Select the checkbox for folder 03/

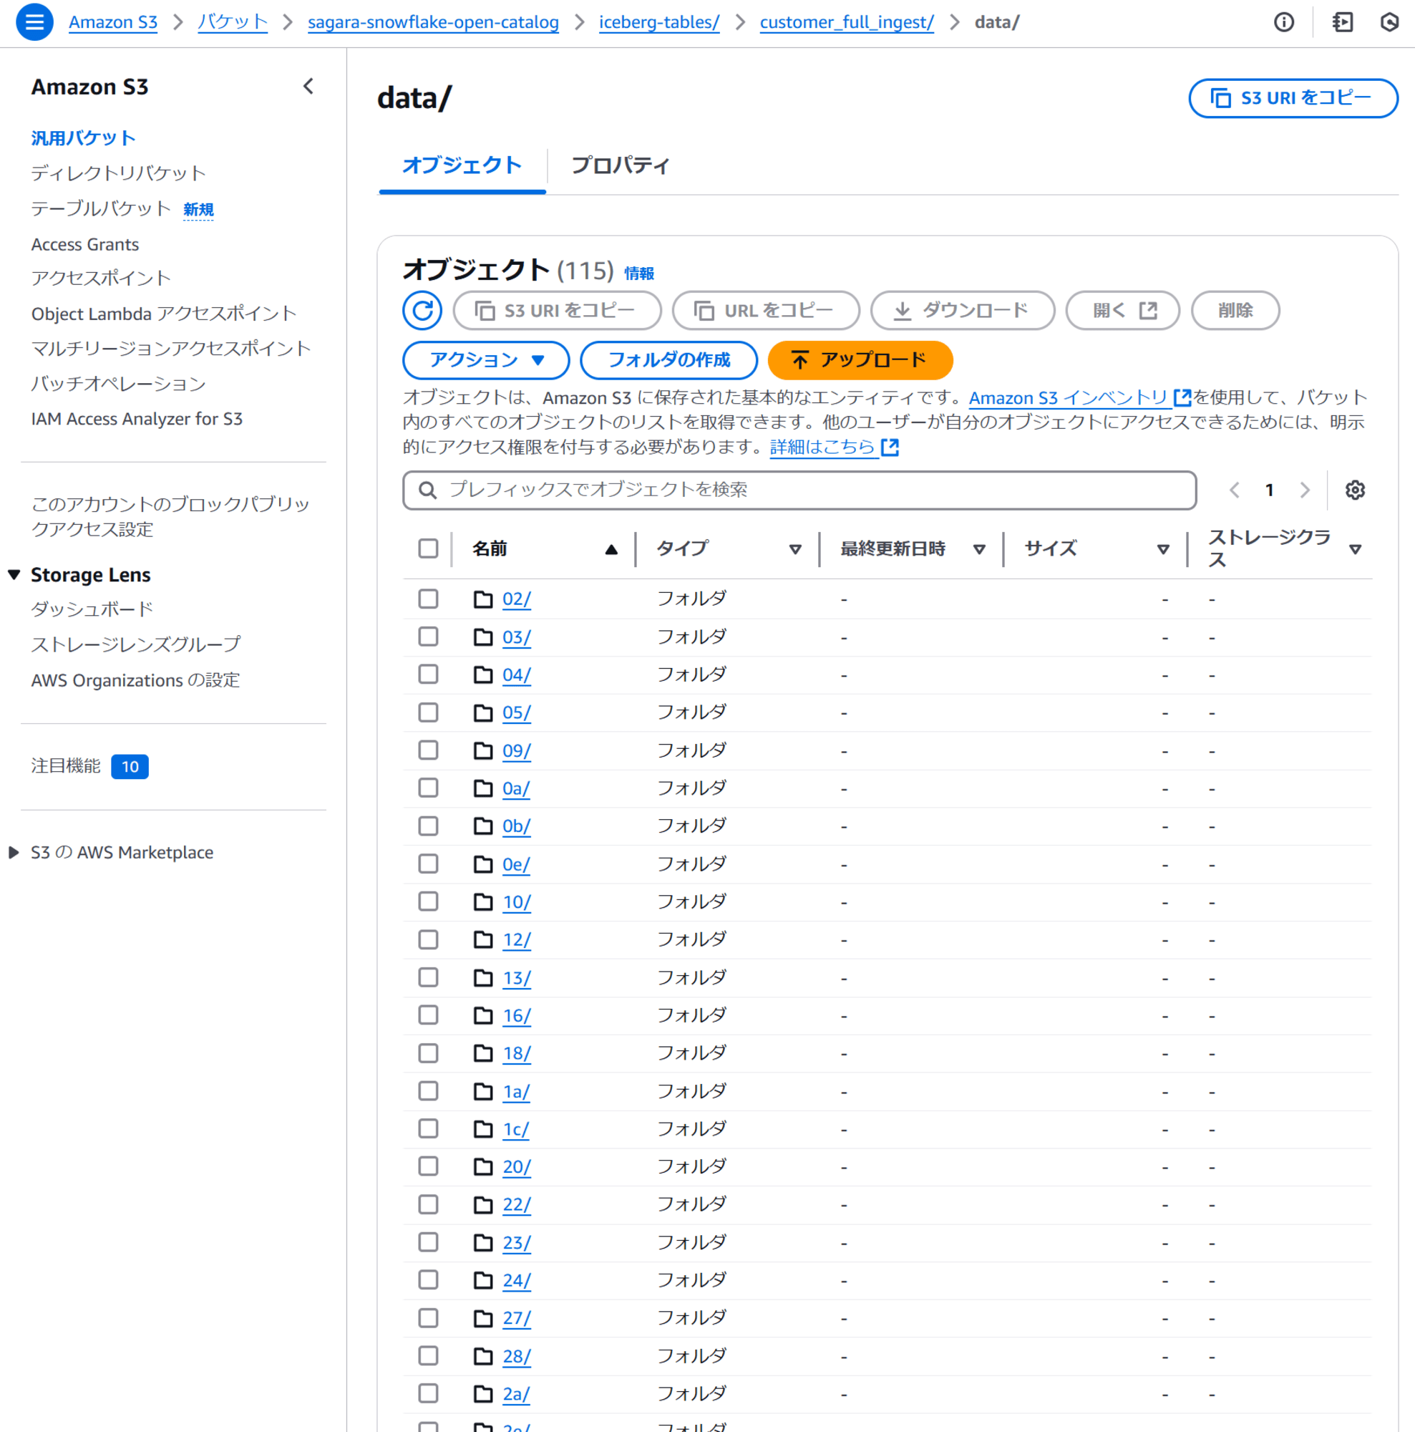tap(428, 637)
